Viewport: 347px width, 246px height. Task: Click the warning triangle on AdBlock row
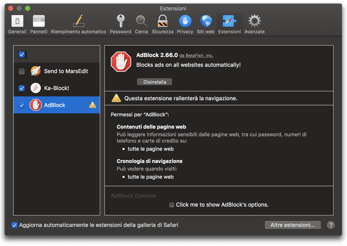93,105
